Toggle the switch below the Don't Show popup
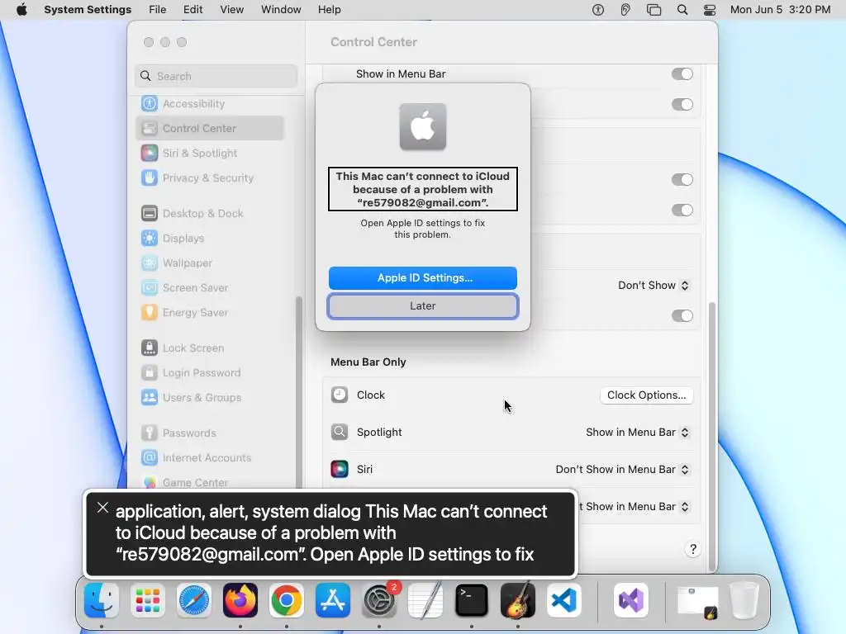This screenshot has height=634, width=846. click(x=682, y=316)
